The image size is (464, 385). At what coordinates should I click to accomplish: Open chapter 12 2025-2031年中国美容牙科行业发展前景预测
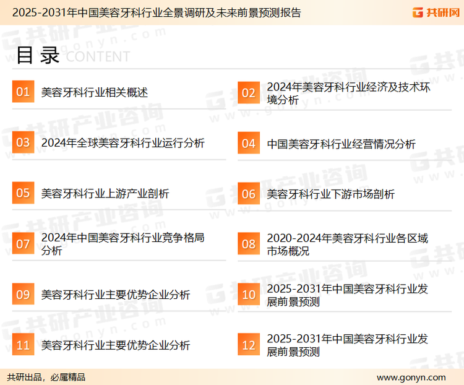pos(348,345)
